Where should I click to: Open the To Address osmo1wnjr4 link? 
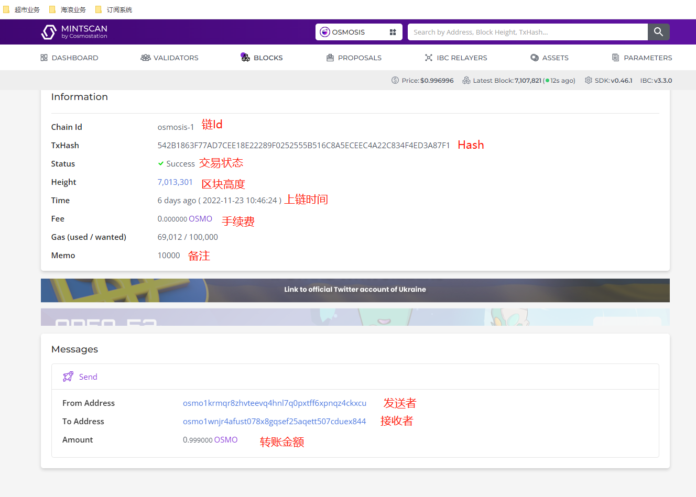click(x=274, y=422)
